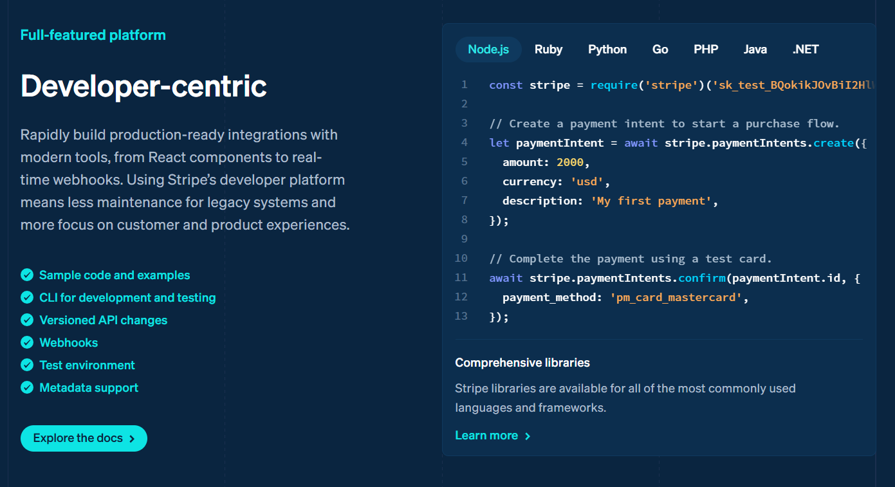This screenshot has height=487, width=895.
Task: Click line number 13 in code gutter
Action: click(461, 317)
